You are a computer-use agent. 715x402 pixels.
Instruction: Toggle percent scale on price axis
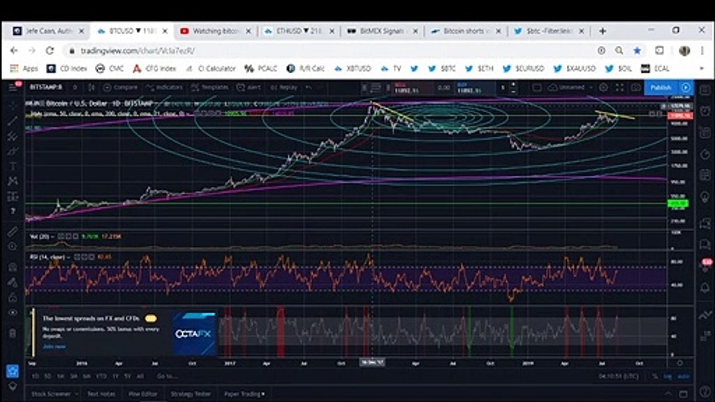[655, 376]
